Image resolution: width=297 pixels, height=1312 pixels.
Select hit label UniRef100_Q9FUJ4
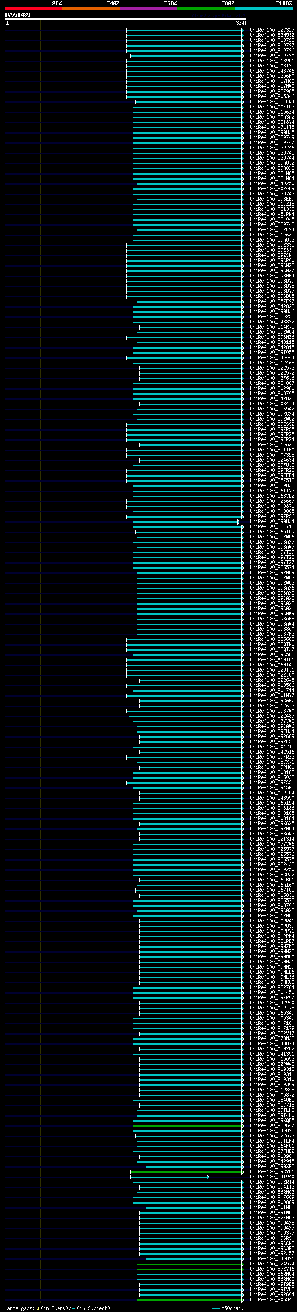(272, 731)
